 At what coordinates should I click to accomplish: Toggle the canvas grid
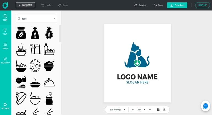tap(158, 110)
